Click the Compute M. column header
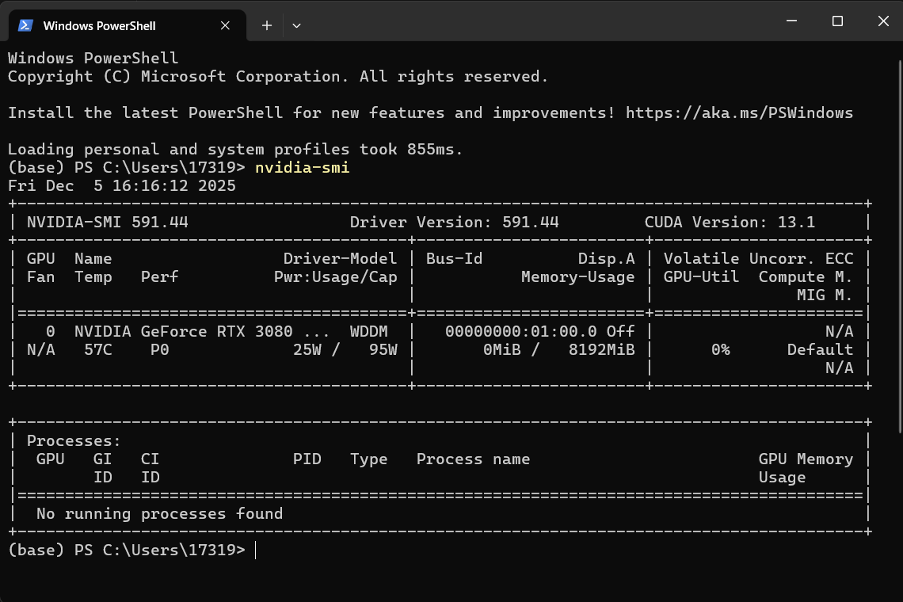 [x=806, y=277]
